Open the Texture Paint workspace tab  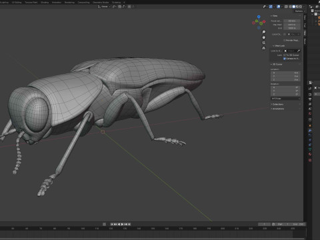[31, 2]
